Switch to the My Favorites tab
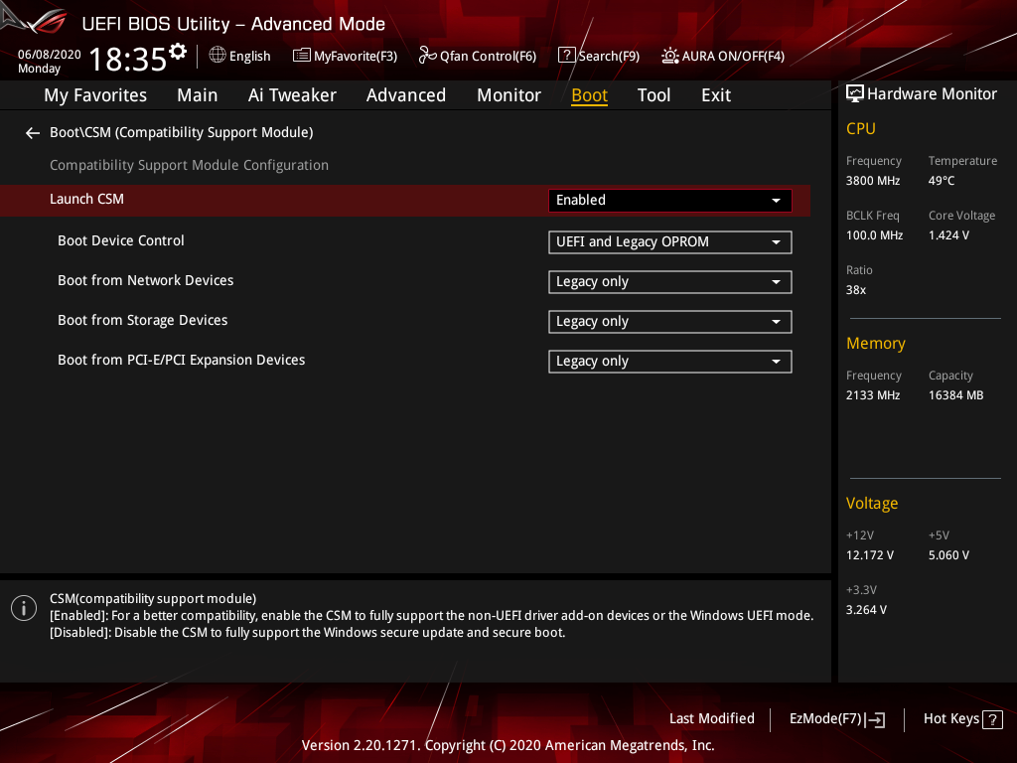The height and width of the screenshot is (763, 1017). coord(95,95)
